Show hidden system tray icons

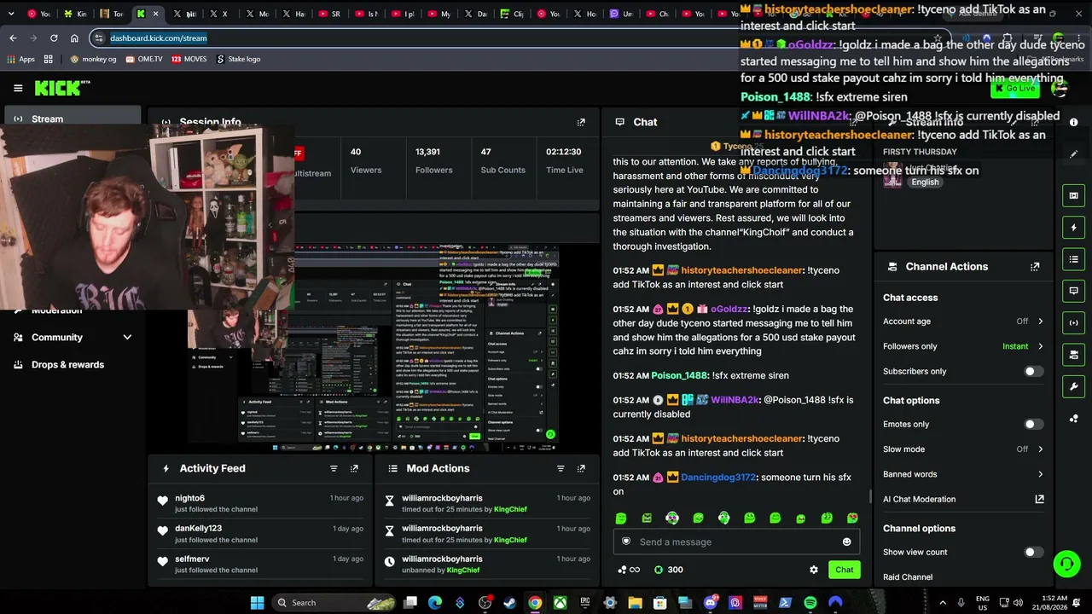click(x=942, y=603)
